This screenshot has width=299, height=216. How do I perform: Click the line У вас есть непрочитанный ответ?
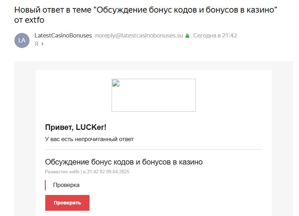(x=89, y=139)
